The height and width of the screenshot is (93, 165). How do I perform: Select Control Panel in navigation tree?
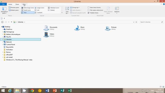[10, 44]
